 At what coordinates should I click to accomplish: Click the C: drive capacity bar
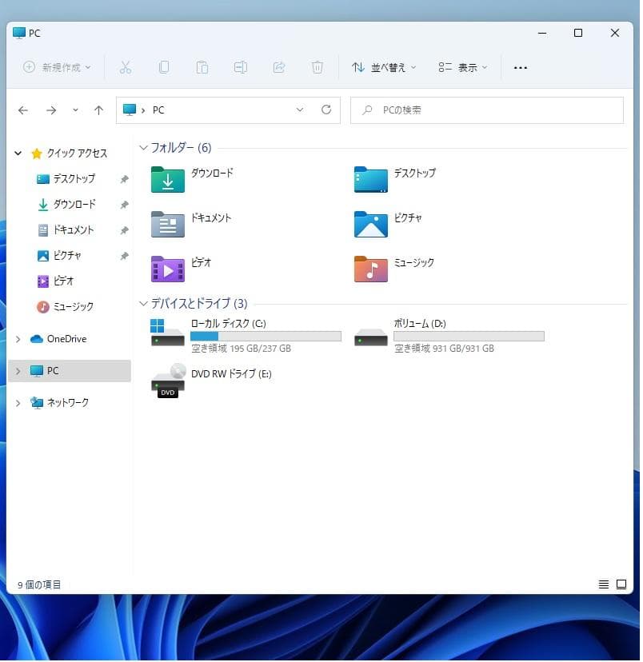[266, 336]
